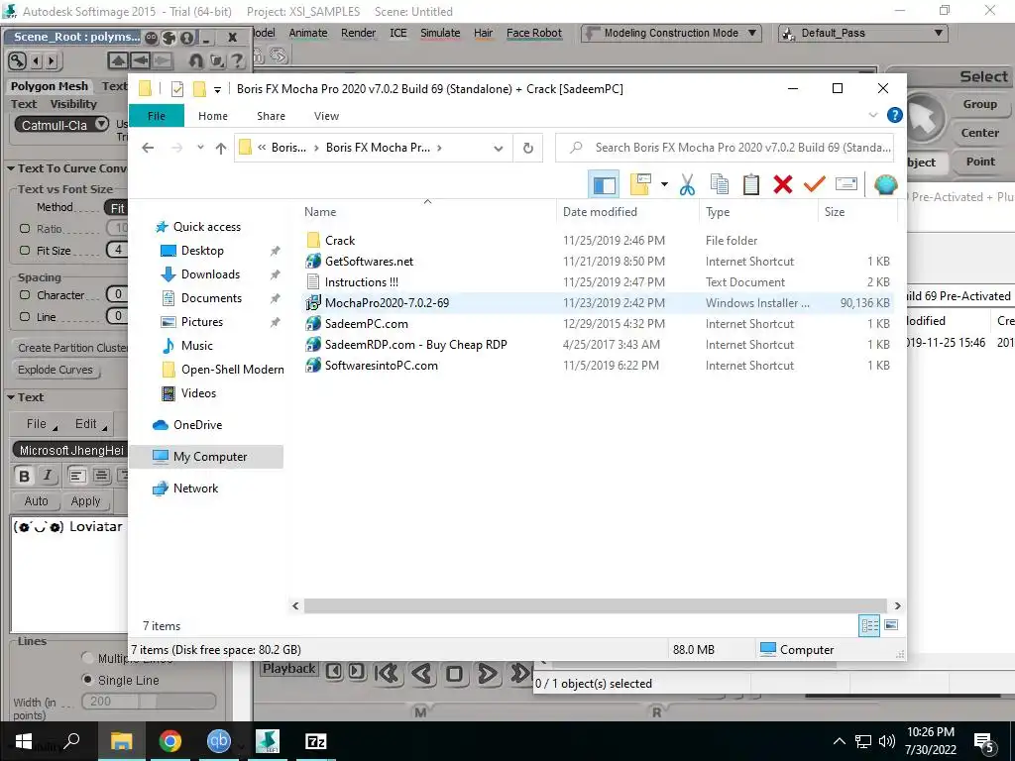Click the Copy icon in Explorer toolbar
This screenshot has height=761, width=1015.
(720, 184)
